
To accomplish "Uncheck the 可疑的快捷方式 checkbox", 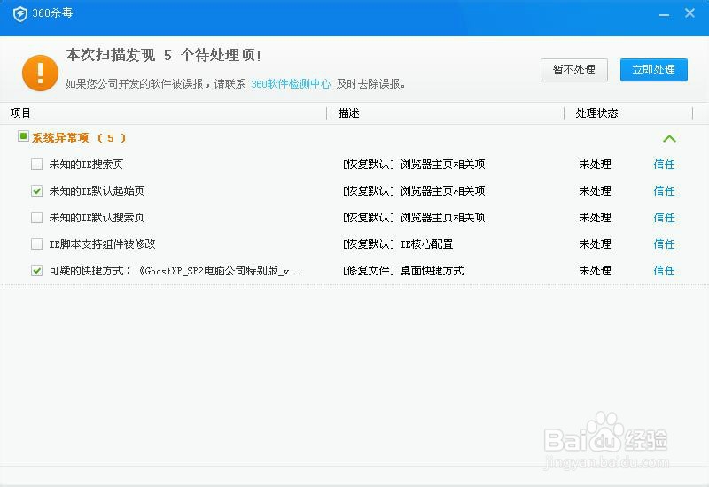I will pos(36,271).
